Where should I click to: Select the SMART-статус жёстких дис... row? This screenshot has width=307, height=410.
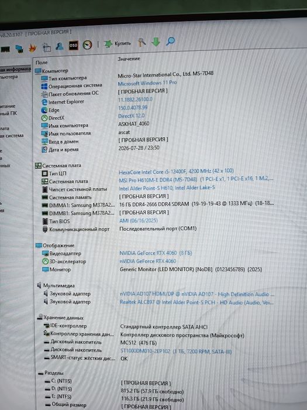pos(80,358)
